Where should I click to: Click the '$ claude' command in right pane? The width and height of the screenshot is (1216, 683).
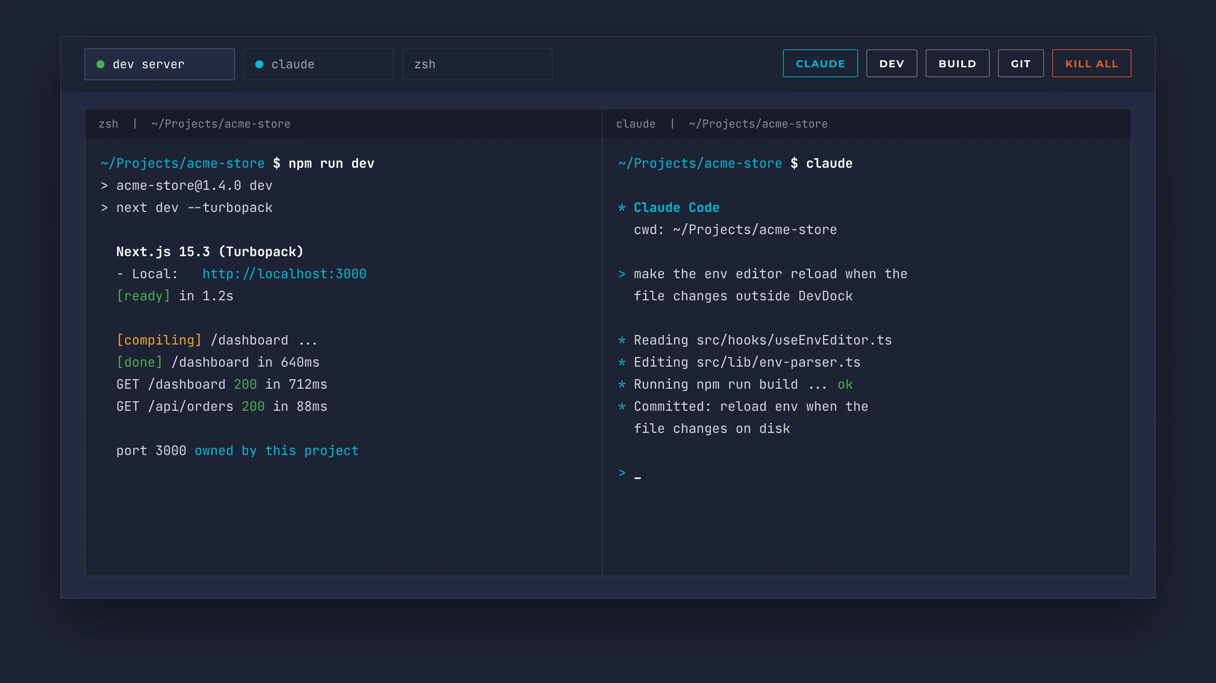[822, 164]
